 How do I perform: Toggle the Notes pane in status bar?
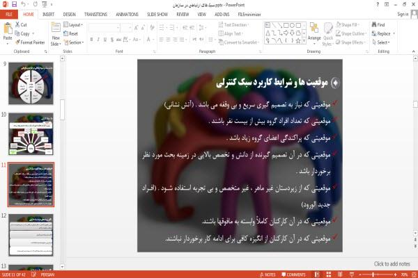(x=268, y=275)
